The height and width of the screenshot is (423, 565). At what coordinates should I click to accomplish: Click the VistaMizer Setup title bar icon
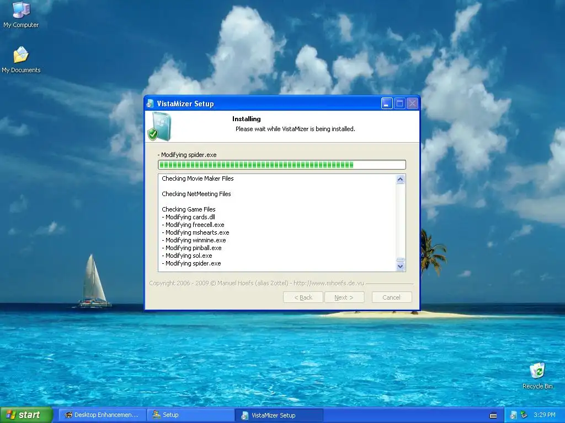tap(150, 104)
